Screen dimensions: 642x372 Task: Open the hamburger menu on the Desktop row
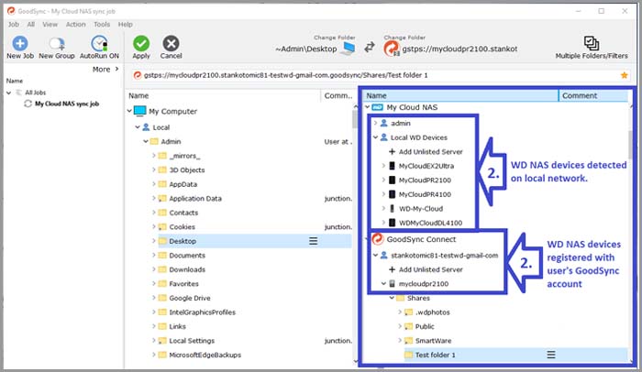click(x=313, y=241)
